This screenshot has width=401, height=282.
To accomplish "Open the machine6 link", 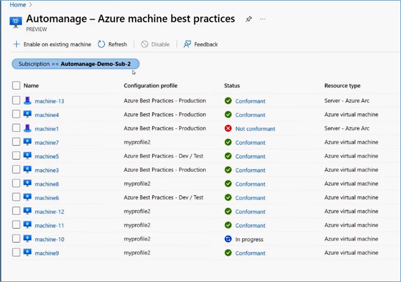I will click(47, 198).
